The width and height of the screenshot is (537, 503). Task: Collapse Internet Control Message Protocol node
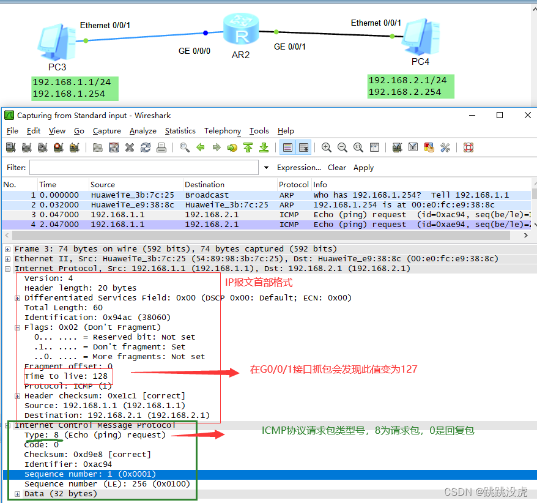pyautogui.click(x=7, y=425)
